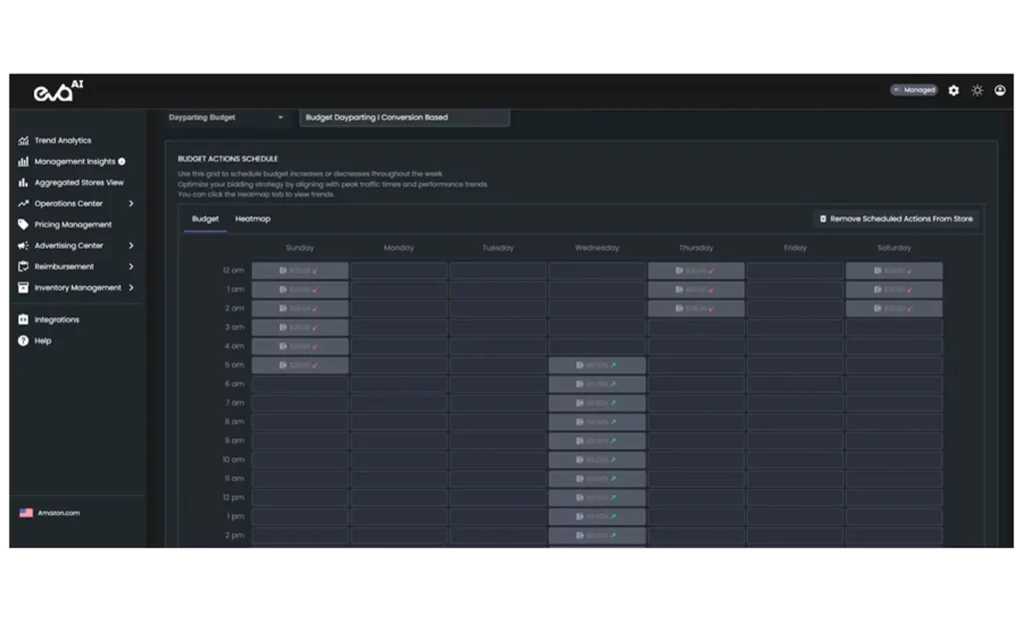Click the eva AI logo
The width and height of the screenshot is (1023, 624).
59,91
